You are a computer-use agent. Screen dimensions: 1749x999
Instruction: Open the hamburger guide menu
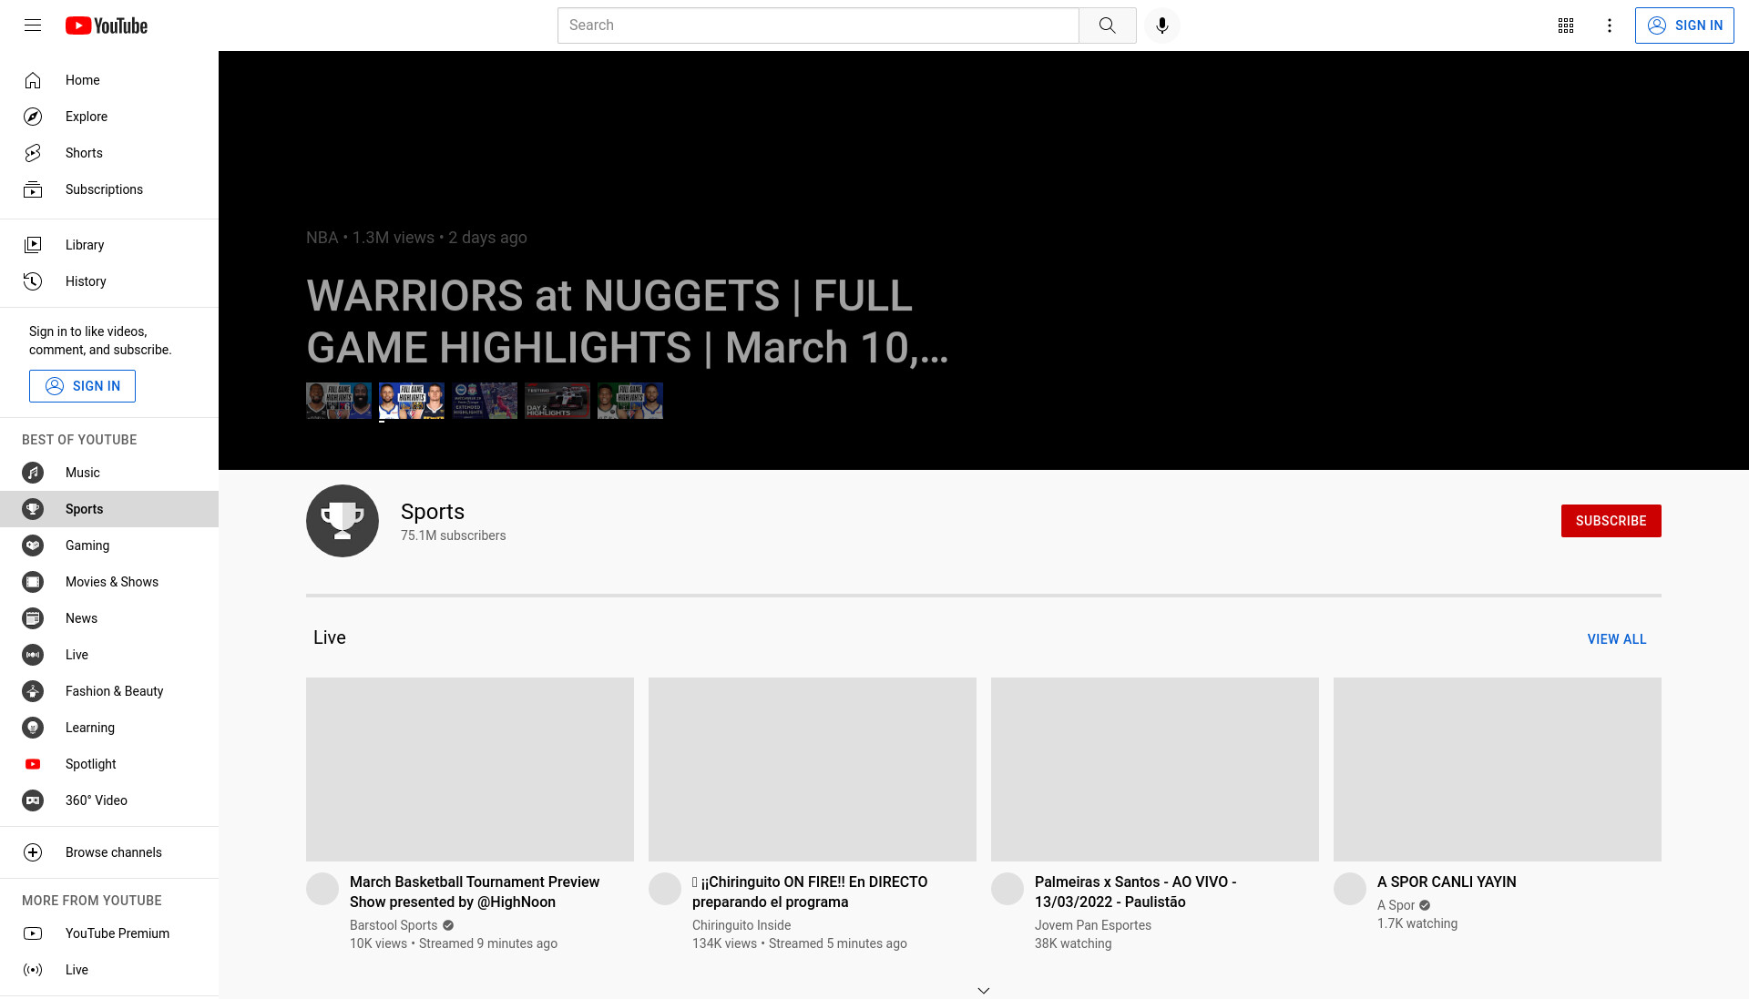(33, 25)
